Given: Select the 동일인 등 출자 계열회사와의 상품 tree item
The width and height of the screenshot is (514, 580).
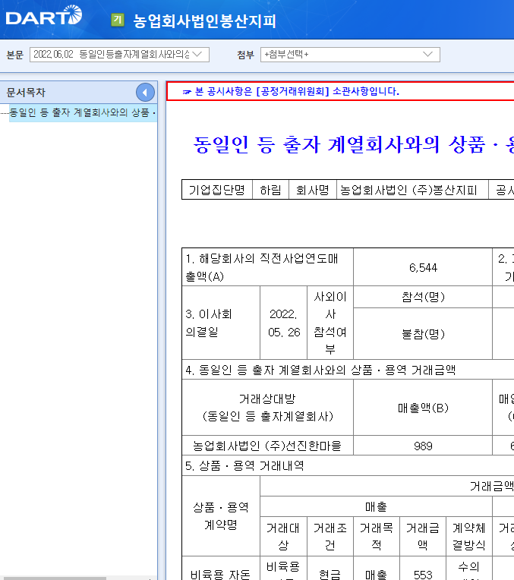Looking at the screenshot, I should (x=83, y=112).
